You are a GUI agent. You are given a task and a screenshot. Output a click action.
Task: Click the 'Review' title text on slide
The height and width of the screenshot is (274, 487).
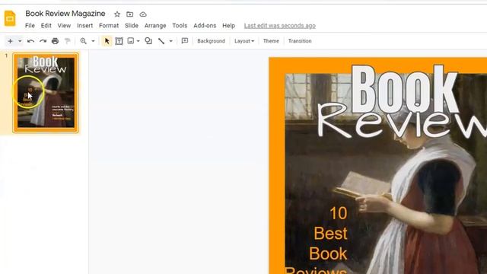coord(403,121)
